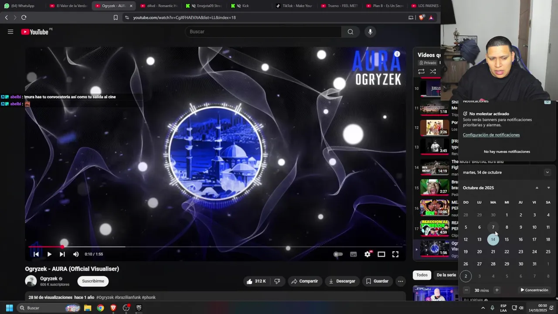558x314 pixels.
Task: Expand hidden system tray icons chevron
Action: point(483,308)
